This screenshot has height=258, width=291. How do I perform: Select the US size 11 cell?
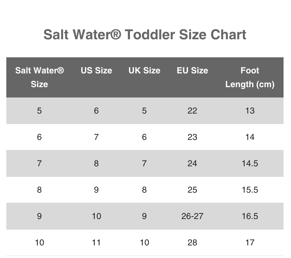pyautogui.click(x=96, y=243)
